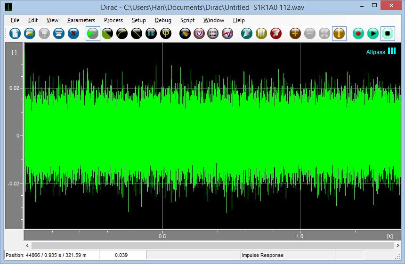Image resolution: width=405 pixels, height=264 pixels.
Task: Click the grayed-out four-arrow zoom fit icon
Action: point(324,33)
